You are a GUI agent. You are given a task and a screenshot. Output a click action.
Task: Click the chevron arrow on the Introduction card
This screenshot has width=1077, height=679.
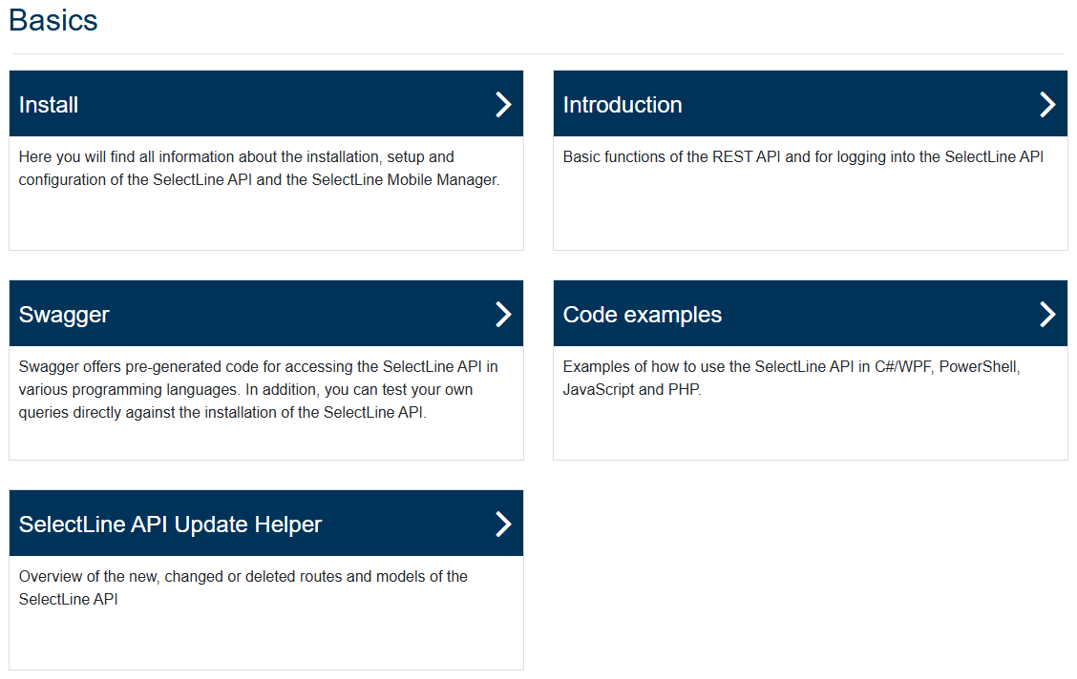[1047, 104]
